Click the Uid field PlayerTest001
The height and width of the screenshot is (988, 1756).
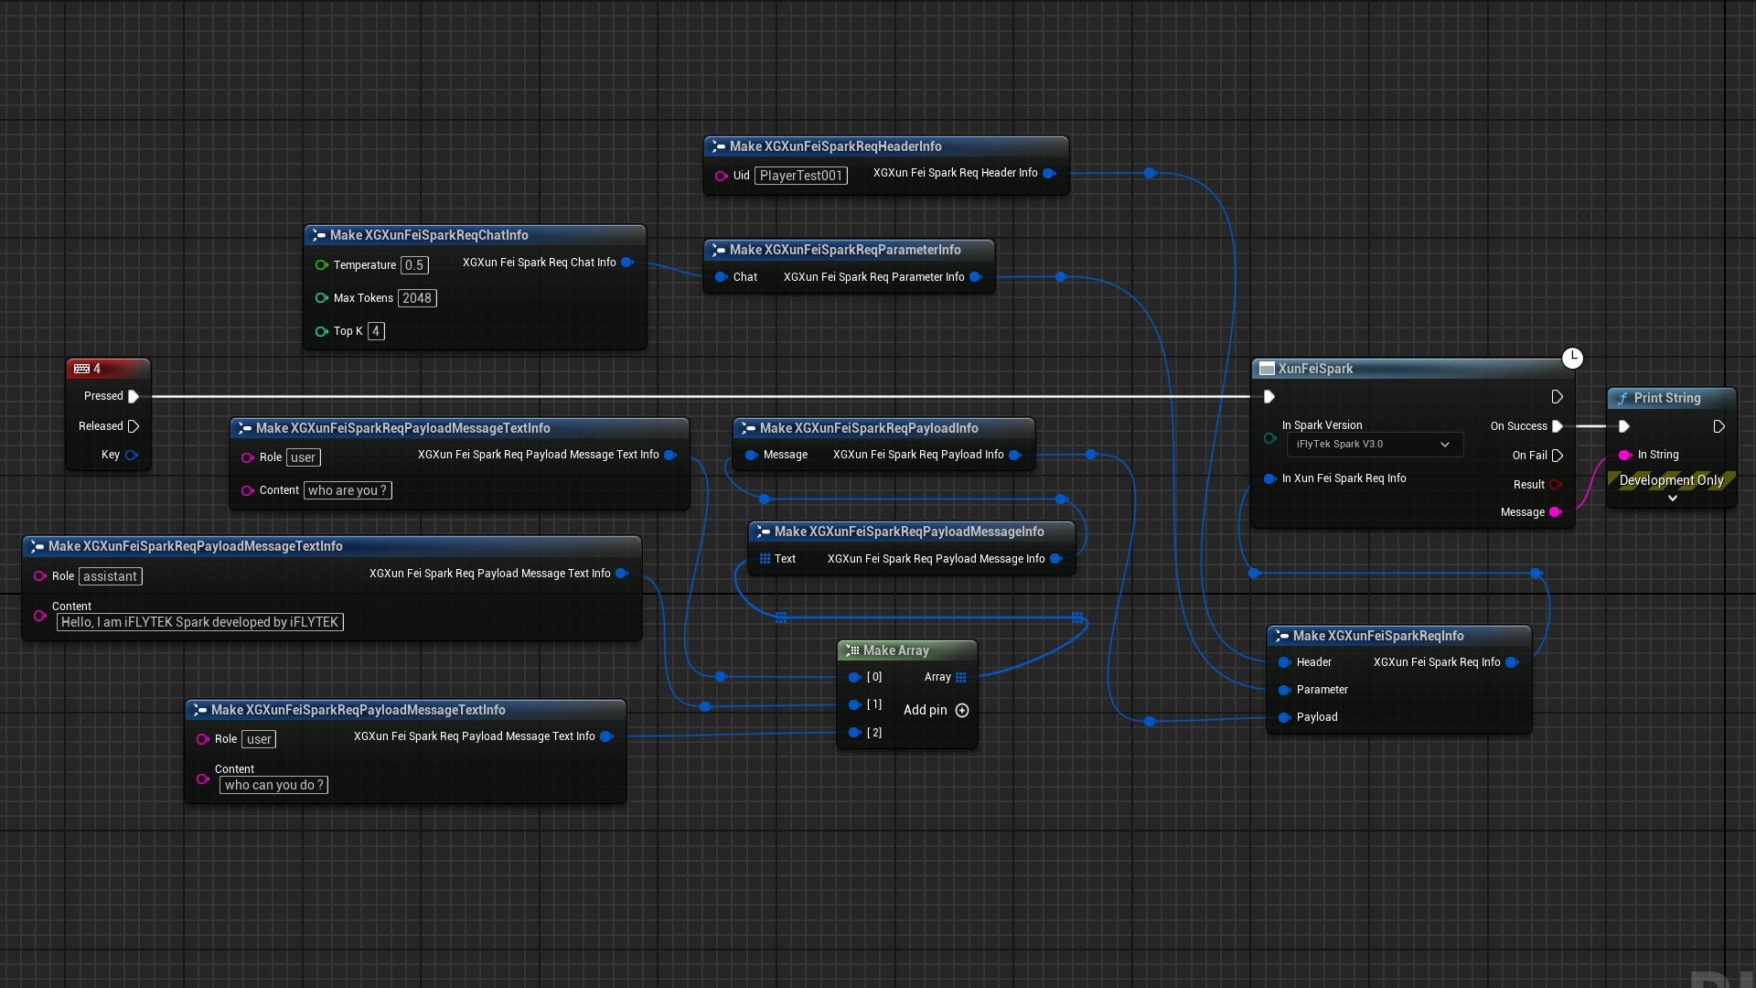pos(800,176)
